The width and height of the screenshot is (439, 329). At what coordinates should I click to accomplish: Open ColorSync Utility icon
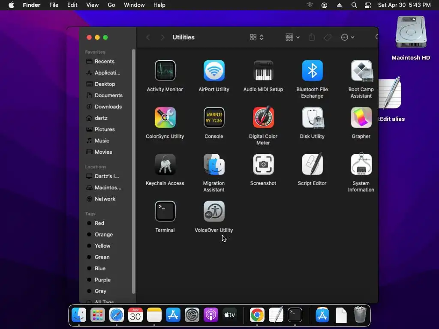165,117
